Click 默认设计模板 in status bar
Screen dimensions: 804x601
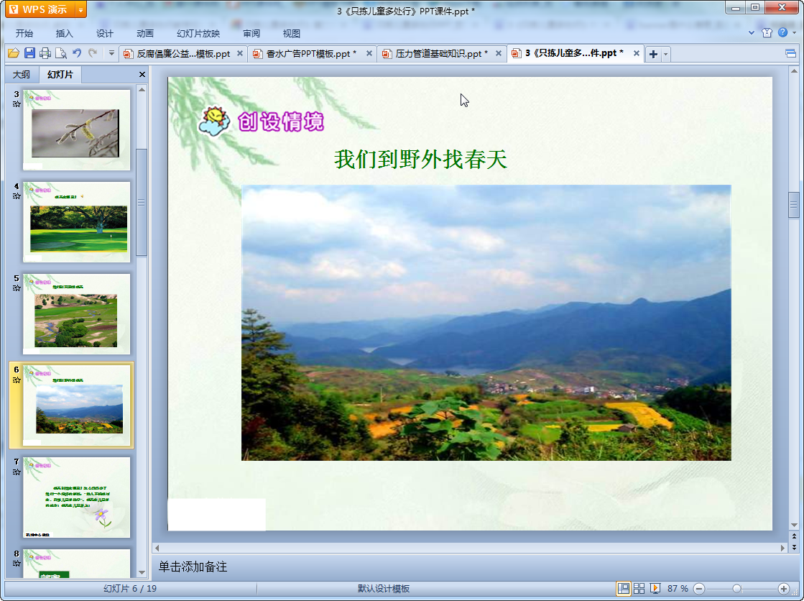[384, 589]
